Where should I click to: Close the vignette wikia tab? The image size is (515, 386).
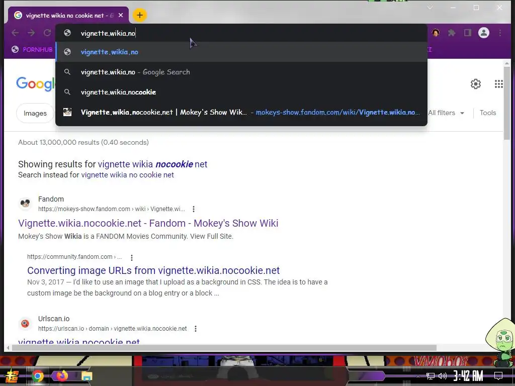click(121, 16)
